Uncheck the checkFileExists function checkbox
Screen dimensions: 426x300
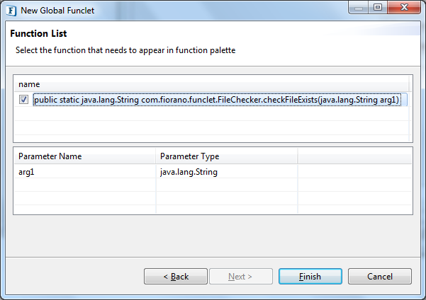click(24, 100)
